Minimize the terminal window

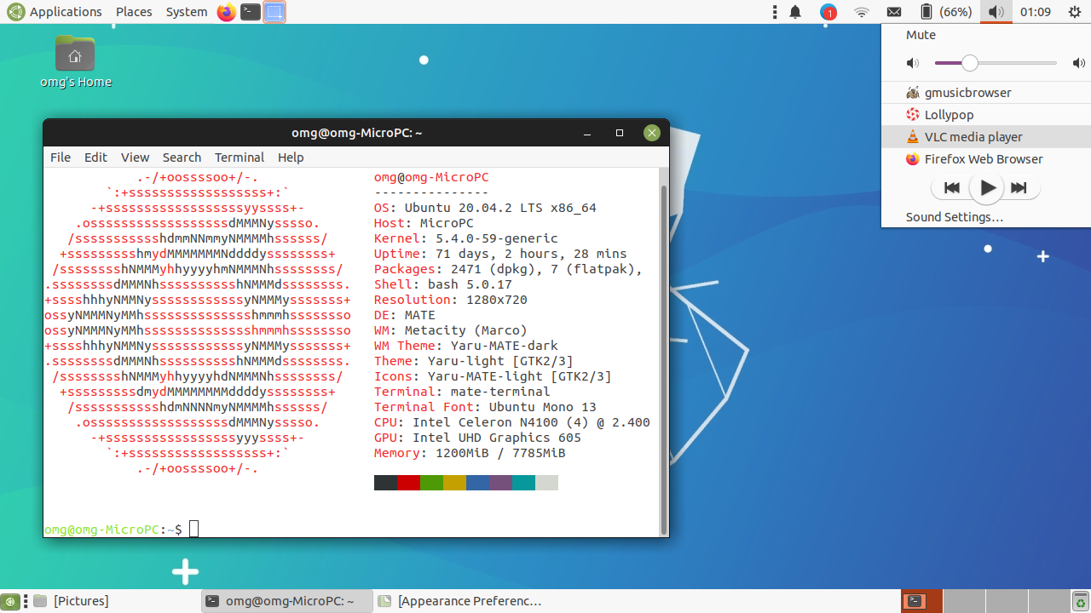587,133
